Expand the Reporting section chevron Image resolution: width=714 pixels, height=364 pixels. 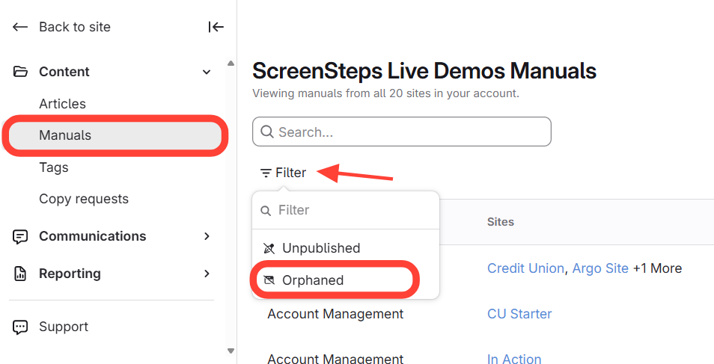(x=207, y=274)
